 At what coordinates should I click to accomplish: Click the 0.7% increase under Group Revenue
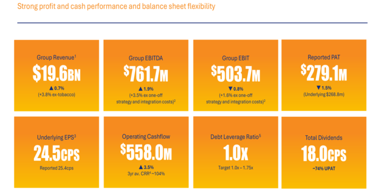(x=56, y=88)
